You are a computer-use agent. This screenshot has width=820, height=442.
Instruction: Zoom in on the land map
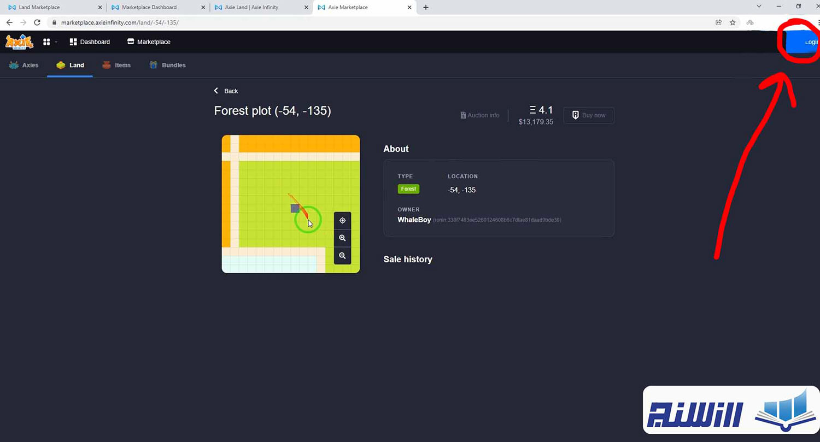coord(342,238)
